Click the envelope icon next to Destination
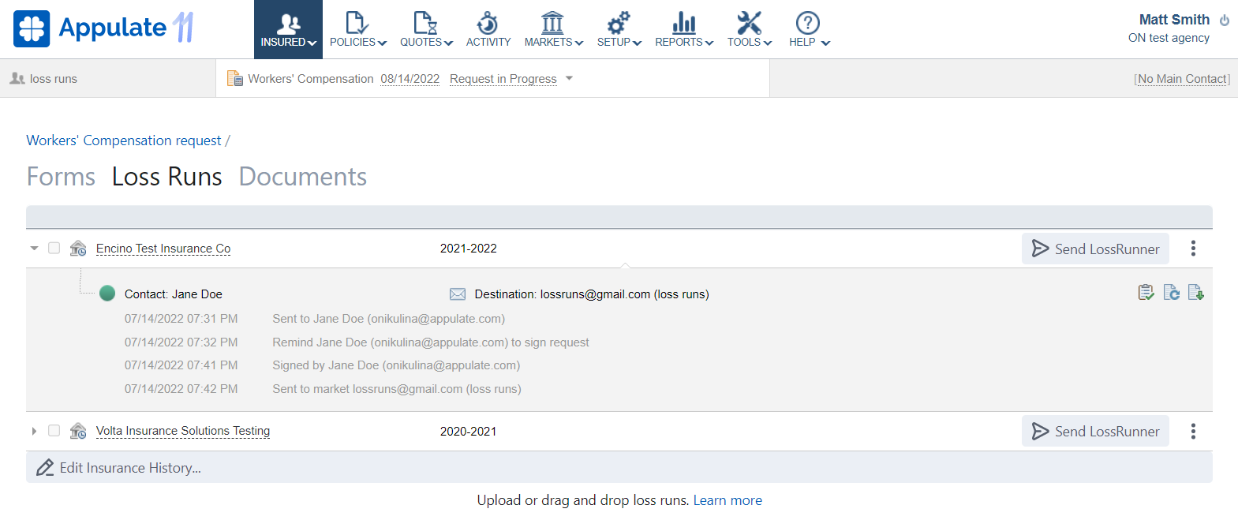The width and height of the screenshot is (1238, 520). (457, 294)
